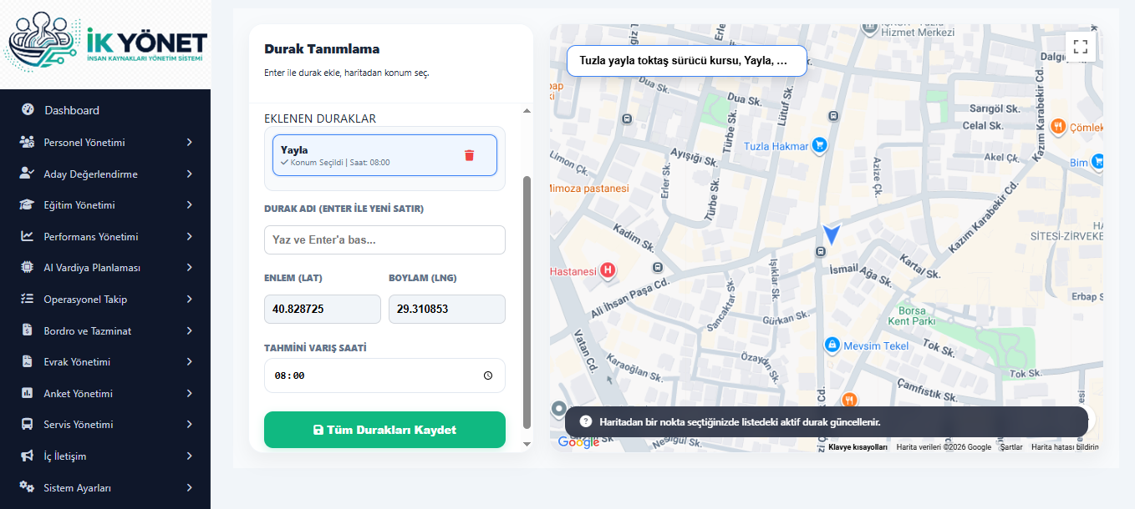Click the Tahmini Varış Saati time field
The height and width of the screenshot is (509, 1135).
(384, 375)
